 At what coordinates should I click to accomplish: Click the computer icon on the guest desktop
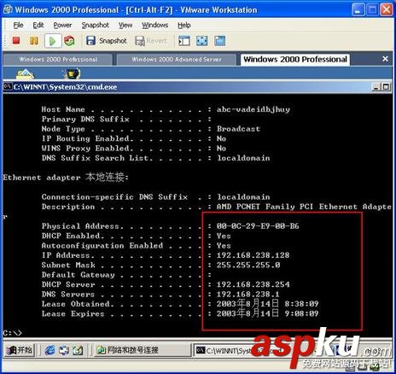(x=72, y=74)
